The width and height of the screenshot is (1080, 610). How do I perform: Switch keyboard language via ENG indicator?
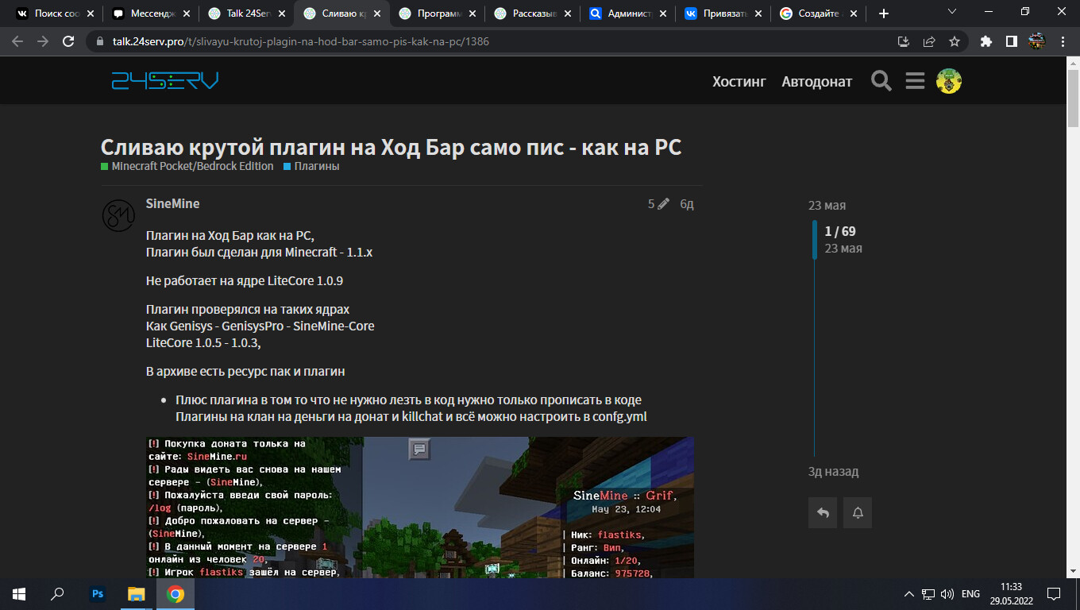pyautogui.click(x=970, y=594)
